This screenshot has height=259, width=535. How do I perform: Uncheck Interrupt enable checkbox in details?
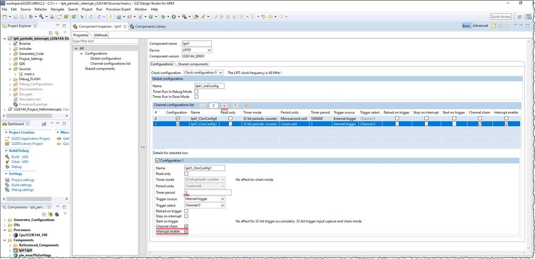tap(186, 231)
